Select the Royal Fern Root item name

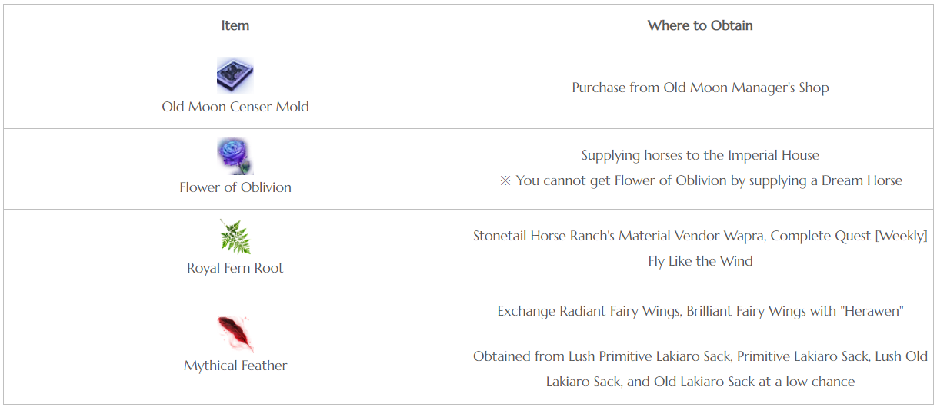[x=235, y=268]
